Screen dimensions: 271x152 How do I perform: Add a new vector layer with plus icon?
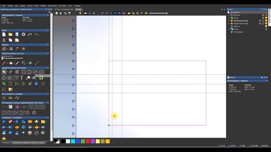coord(263,15)
